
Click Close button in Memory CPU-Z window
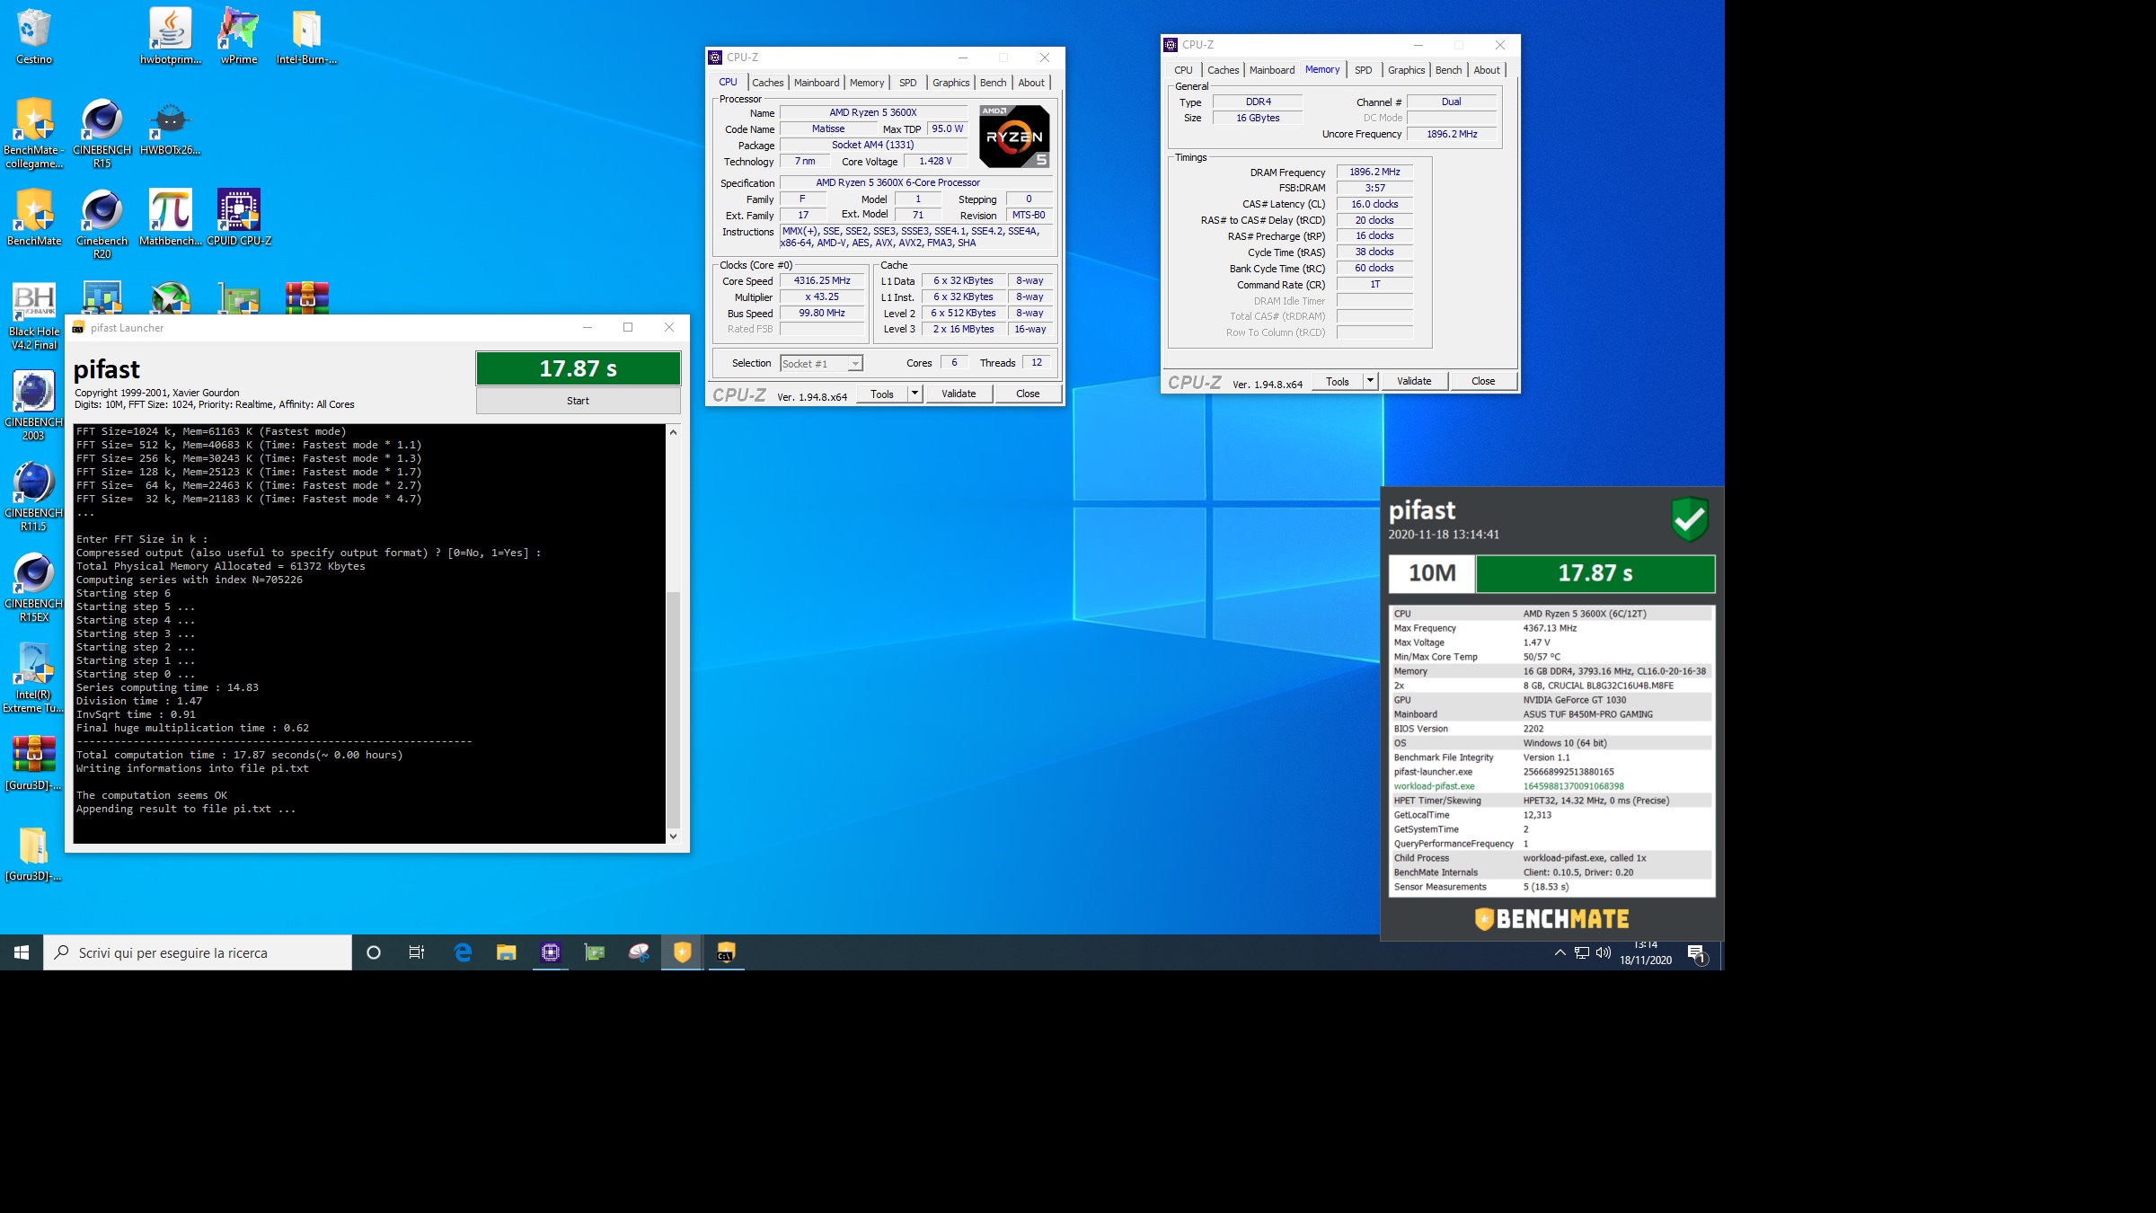click(x=1483, y=381)
